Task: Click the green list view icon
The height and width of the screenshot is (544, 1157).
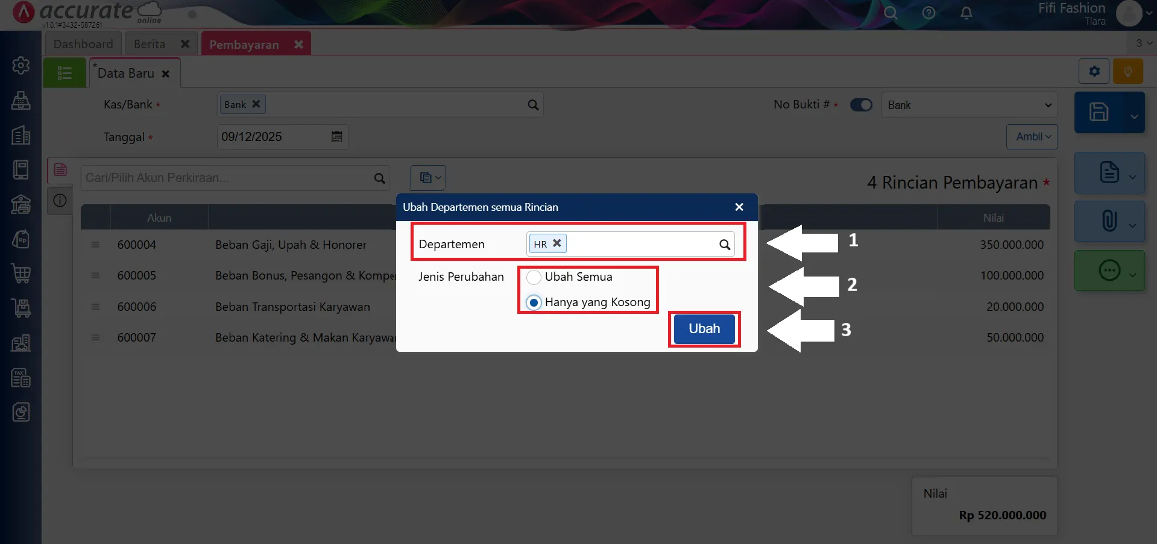Action: click(x=65, y=73)
